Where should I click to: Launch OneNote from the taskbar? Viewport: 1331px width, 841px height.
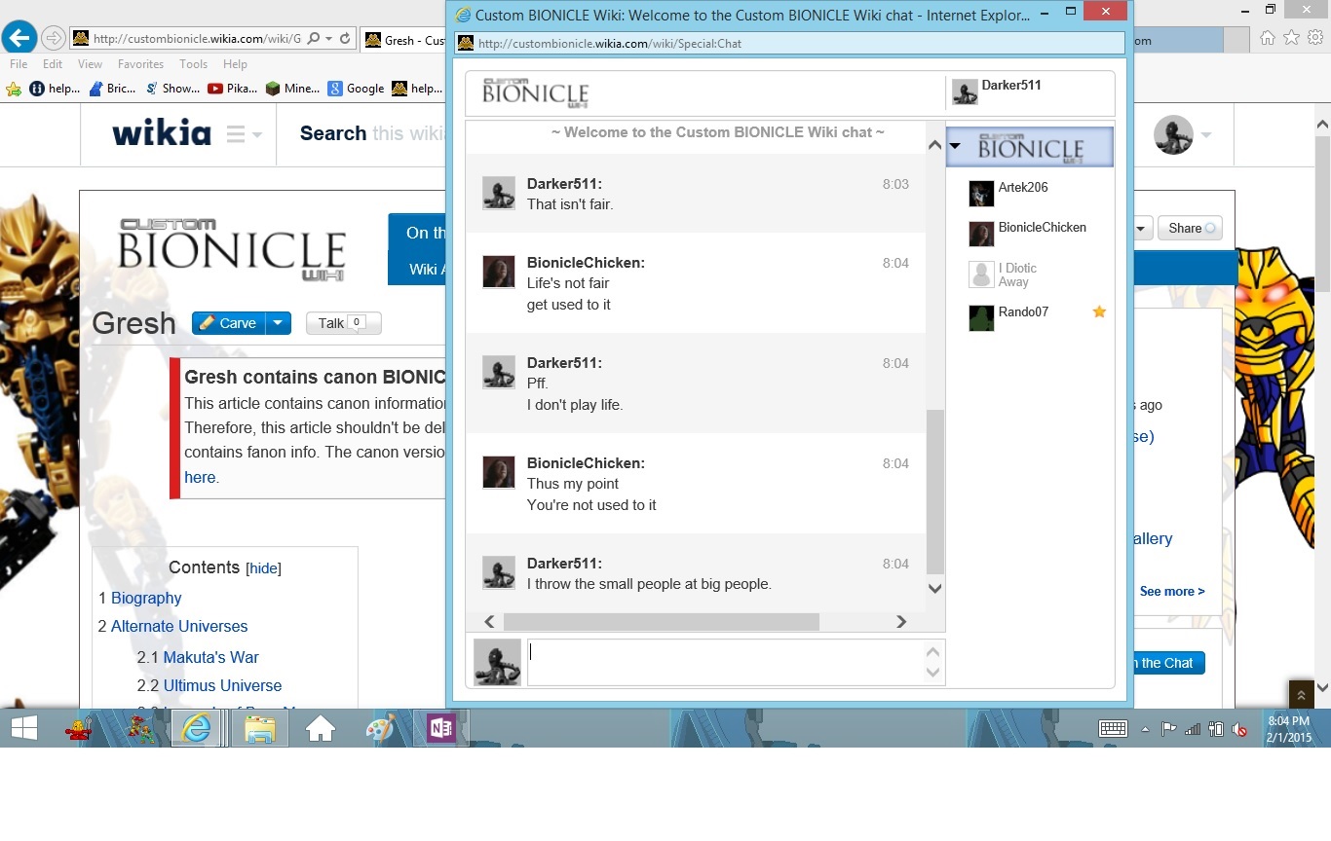(x=440, y=728)
